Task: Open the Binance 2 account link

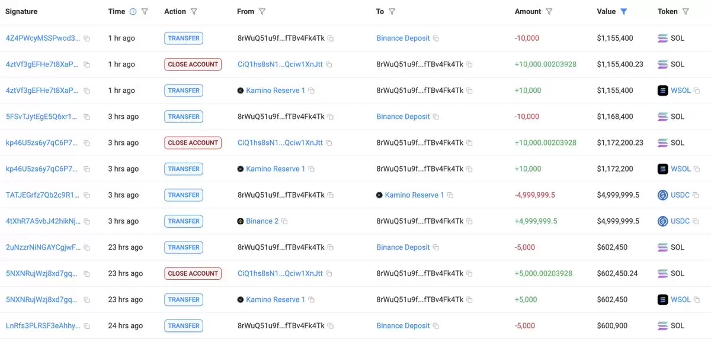Action: [x=262, y=221]
